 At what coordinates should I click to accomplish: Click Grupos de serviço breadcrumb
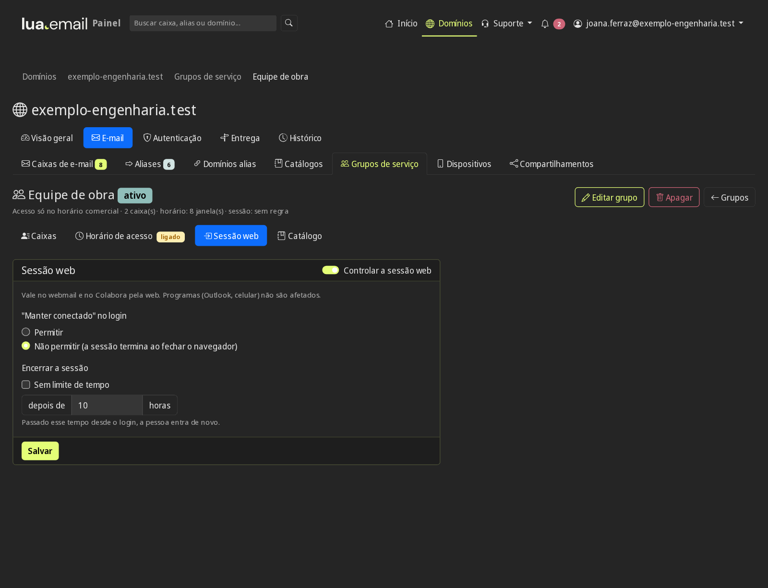coord(208,77)
